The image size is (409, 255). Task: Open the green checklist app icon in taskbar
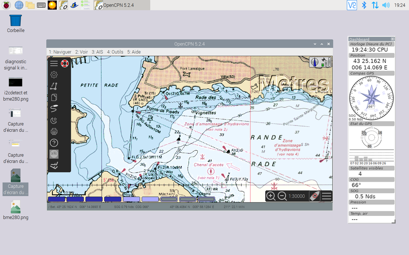click(85, 5)
